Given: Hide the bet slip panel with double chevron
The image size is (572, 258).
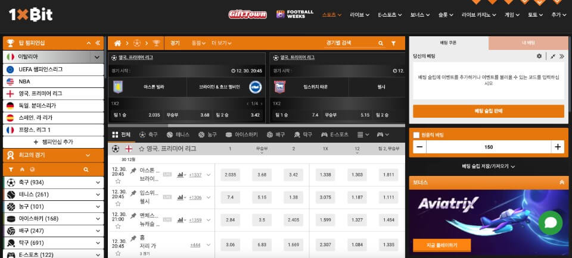Looking at the screenshot, I should point(561,56).
